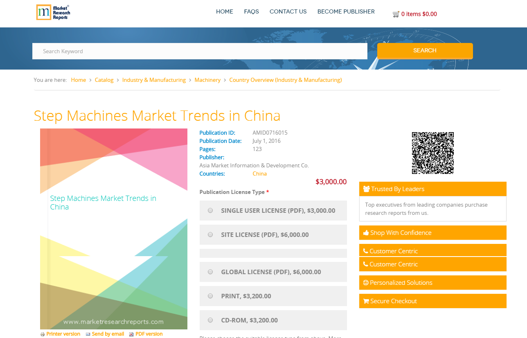Open the 0 items $0.00 cart link

(419, 14)
